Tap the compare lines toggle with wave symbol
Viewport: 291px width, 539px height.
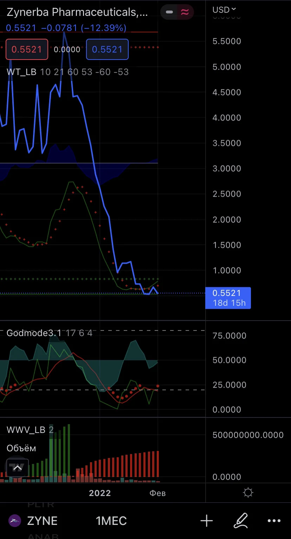185,12
